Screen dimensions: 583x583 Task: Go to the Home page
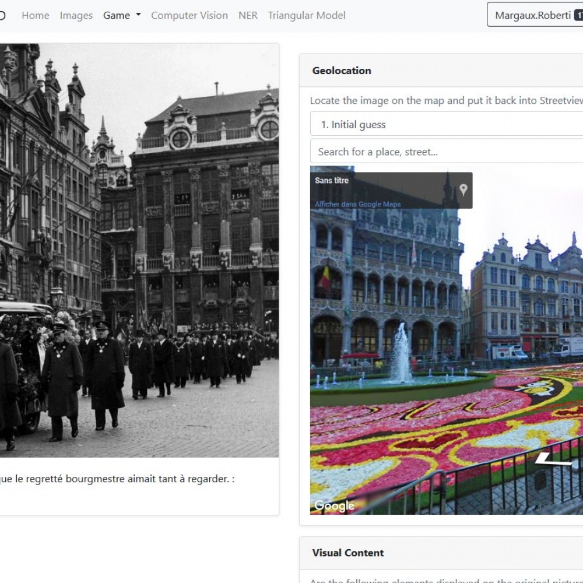36,15
